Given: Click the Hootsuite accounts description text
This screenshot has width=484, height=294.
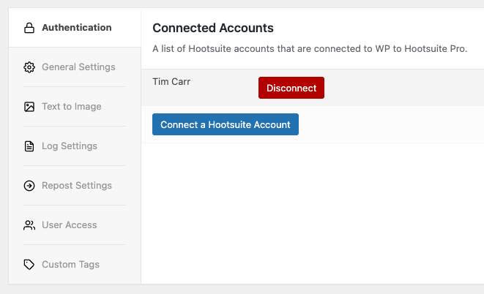Looking at the screenshot, I should tap(310, 49).
